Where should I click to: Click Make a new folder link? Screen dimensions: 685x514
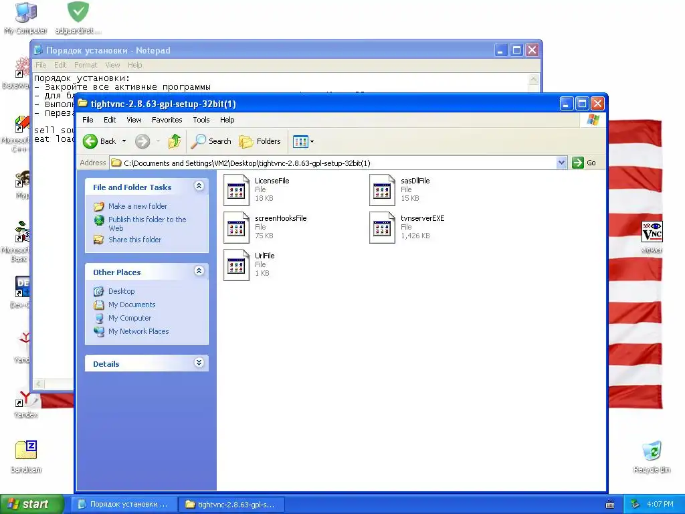138,206
